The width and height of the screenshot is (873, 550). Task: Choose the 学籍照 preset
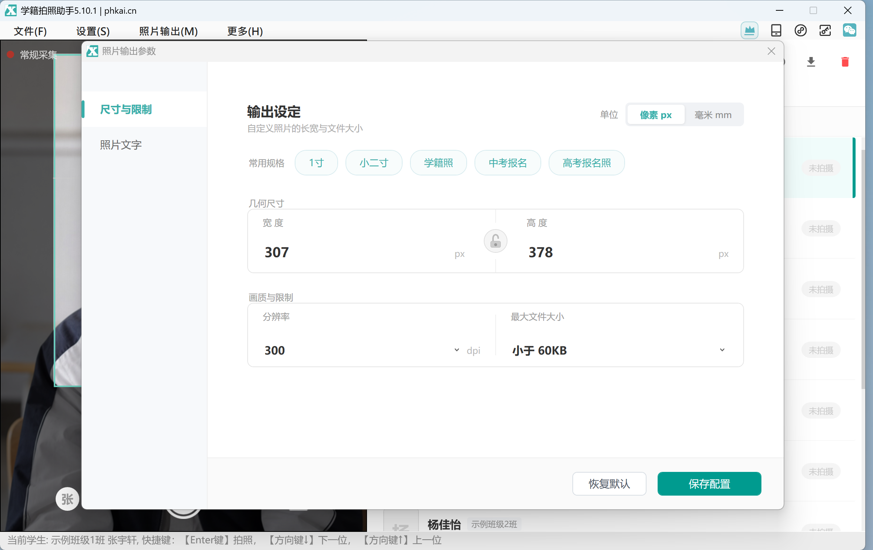point(438,163)
